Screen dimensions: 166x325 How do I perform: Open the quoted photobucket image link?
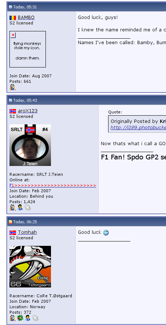[x=138, y=127]
